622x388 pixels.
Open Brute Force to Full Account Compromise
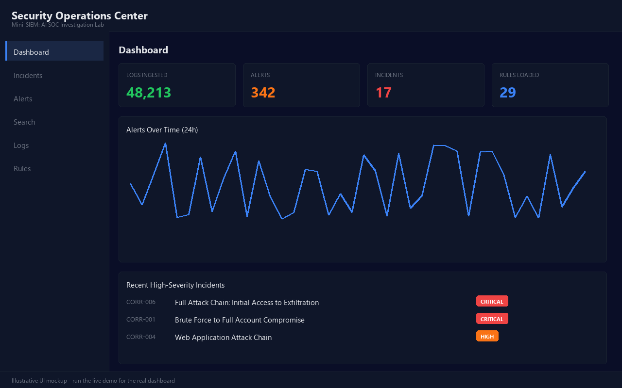pyautogui.click(x=240, y=320)
